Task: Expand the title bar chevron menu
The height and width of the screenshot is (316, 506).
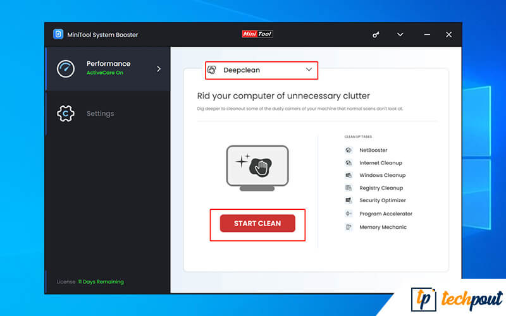Action: click(x=400, y=35)
